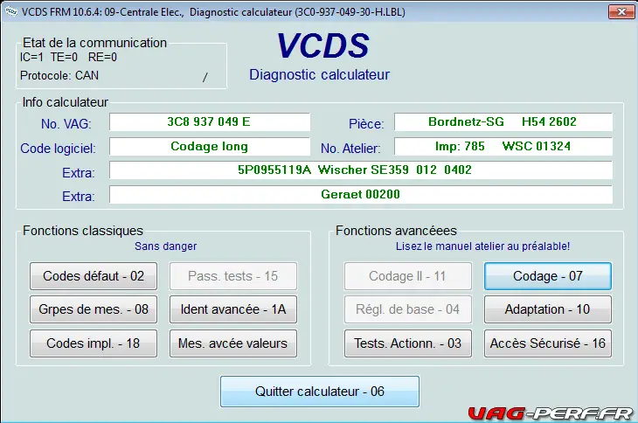Click the VCDS title bar icon
The height and width of the screenshot is (423, 638).
pyautogui.click(x=11, y=11)
